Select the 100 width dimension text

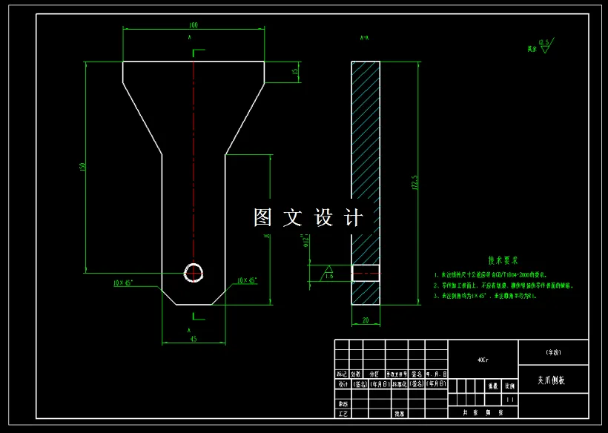[x=194, y=25]
